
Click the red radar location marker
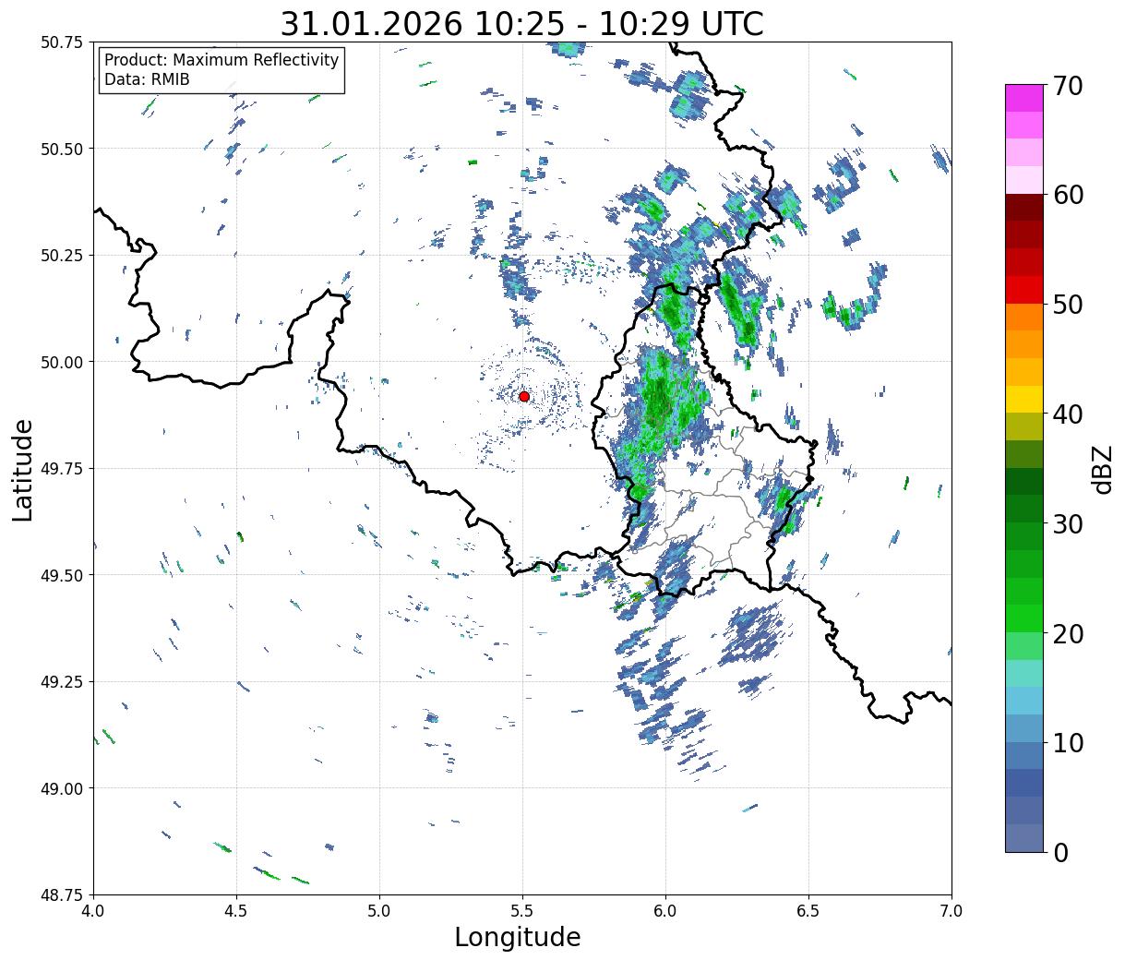524,396
